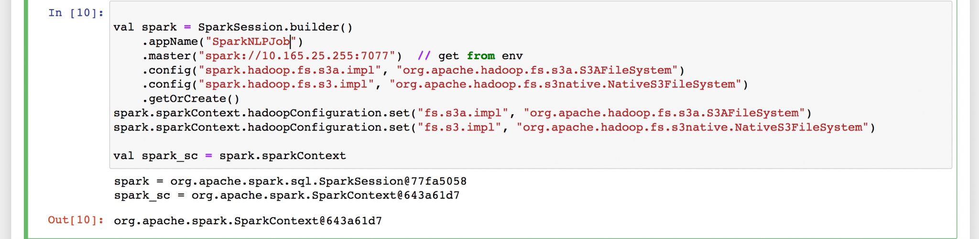Click "spark.hadoop.fs.s3.impl" config key string
This screenshot has height=239, width=979.
[x=286, y=85]
